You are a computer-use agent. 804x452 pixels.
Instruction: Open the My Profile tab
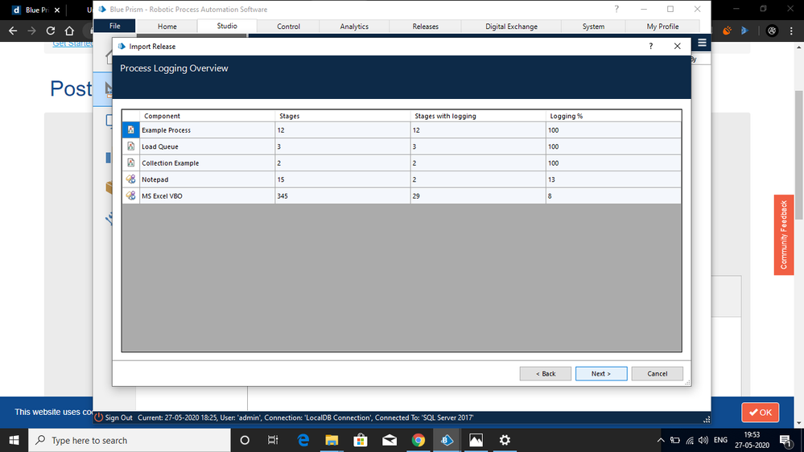(x=662, y=26)
